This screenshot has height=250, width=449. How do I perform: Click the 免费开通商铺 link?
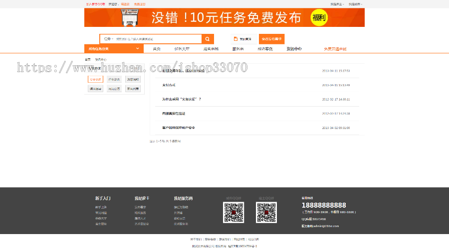[x=335, y=49]
